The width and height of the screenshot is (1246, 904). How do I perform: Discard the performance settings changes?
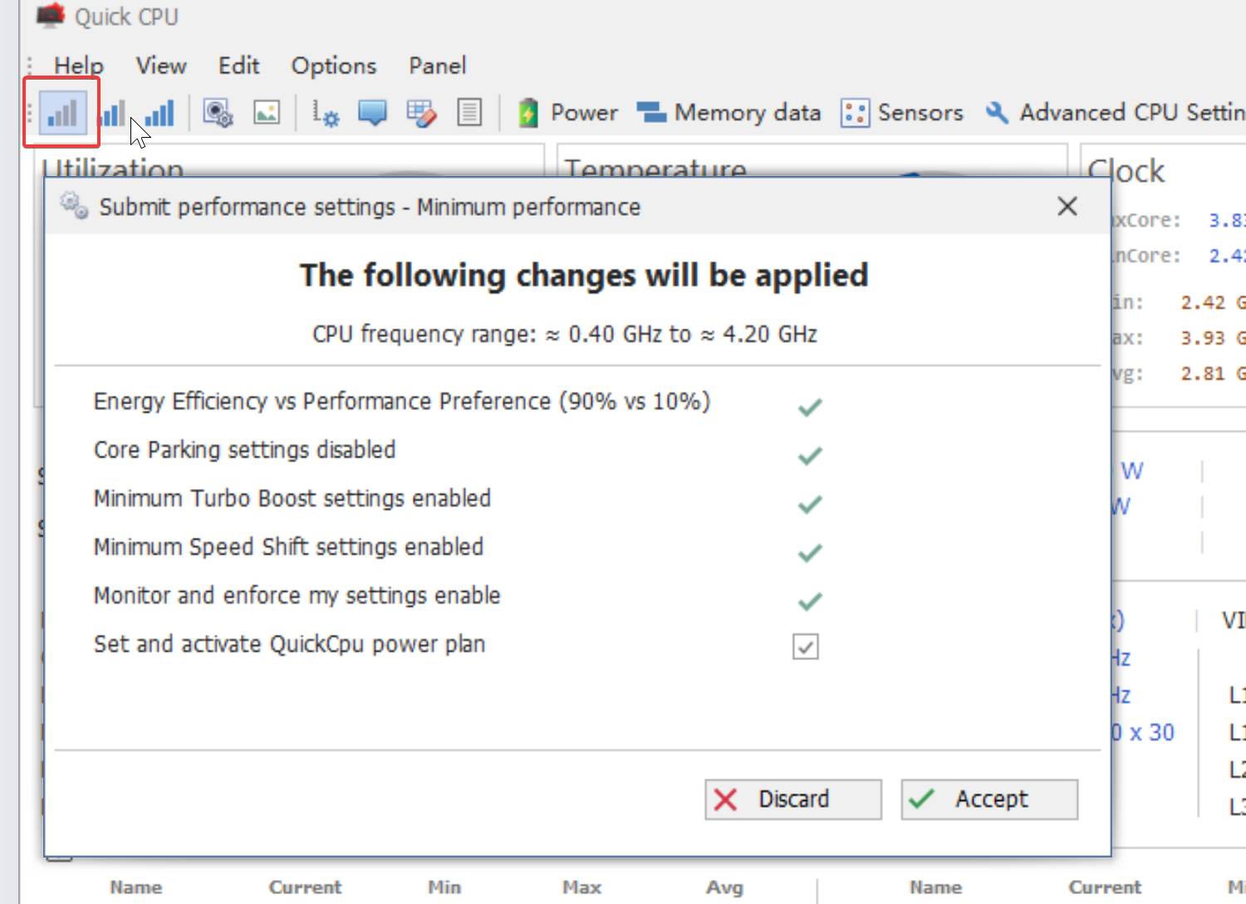coord(792,799)
